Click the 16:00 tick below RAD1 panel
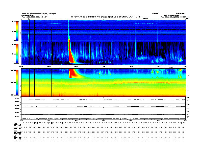200x155 pixels. tap(131, 67)
